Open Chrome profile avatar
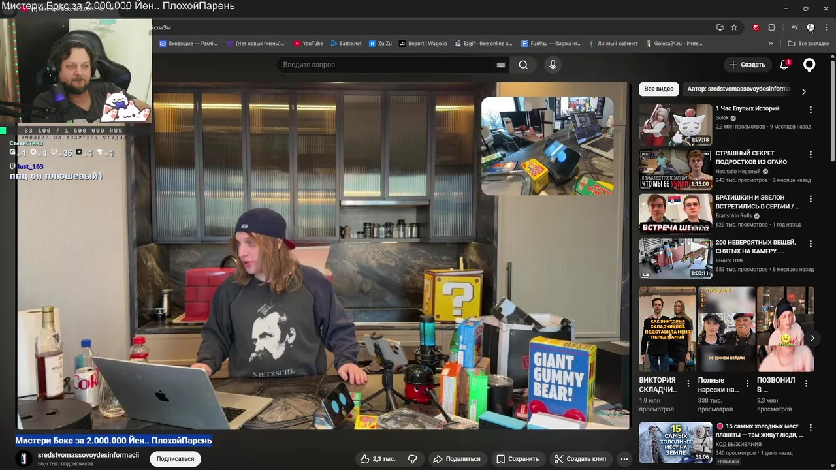Viewport: 836px width, 470px height. (x=811, y=27)
